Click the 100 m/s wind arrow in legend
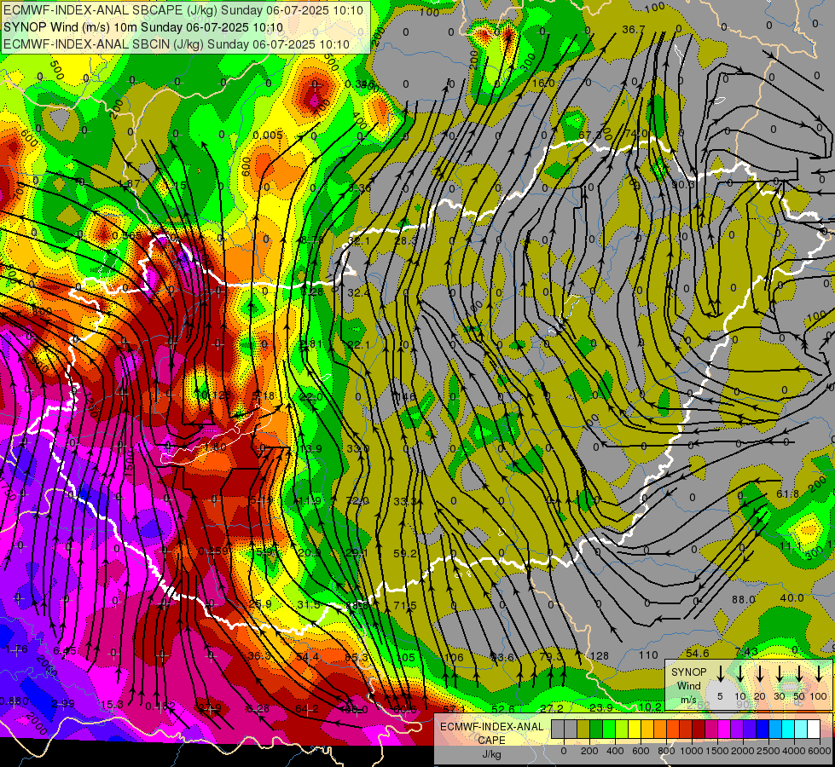 coord(819,675)
